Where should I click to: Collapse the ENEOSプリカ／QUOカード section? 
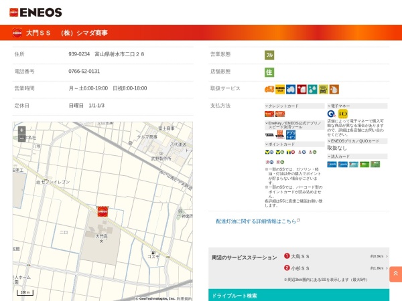click(x=357, y=141)
